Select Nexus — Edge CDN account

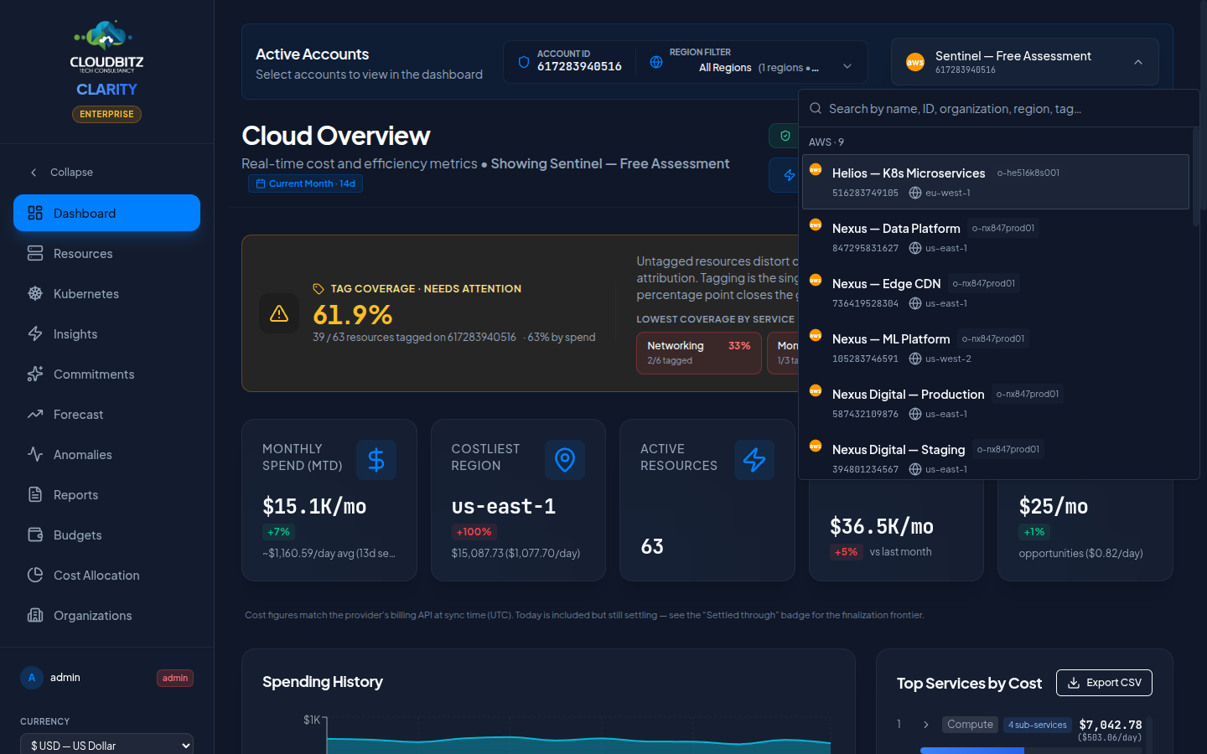[996, 292]
